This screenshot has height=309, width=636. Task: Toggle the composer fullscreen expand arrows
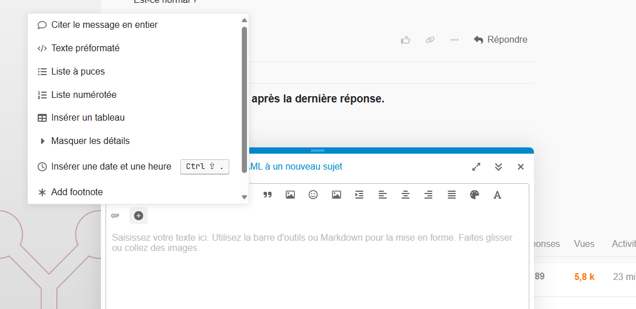(x=476, y=167)
